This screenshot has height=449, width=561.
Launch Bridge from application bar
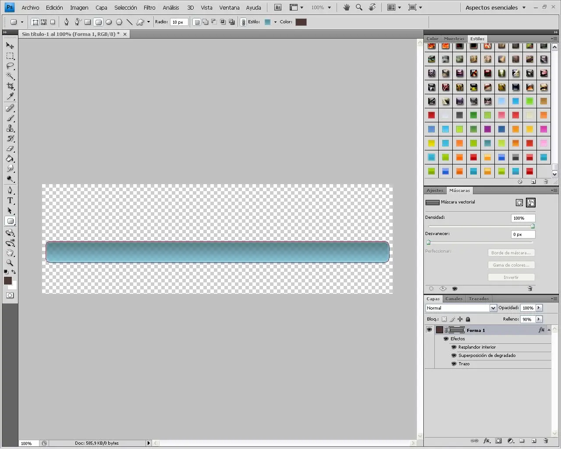277,7
